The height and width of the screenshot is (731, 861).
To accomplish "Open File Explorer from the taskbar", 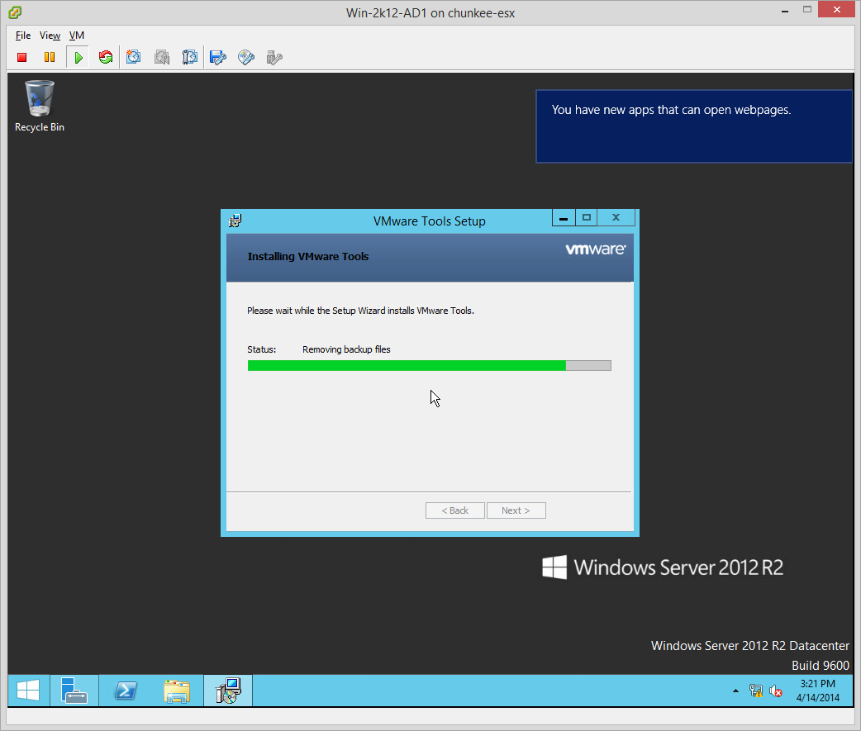I will 177,691.
